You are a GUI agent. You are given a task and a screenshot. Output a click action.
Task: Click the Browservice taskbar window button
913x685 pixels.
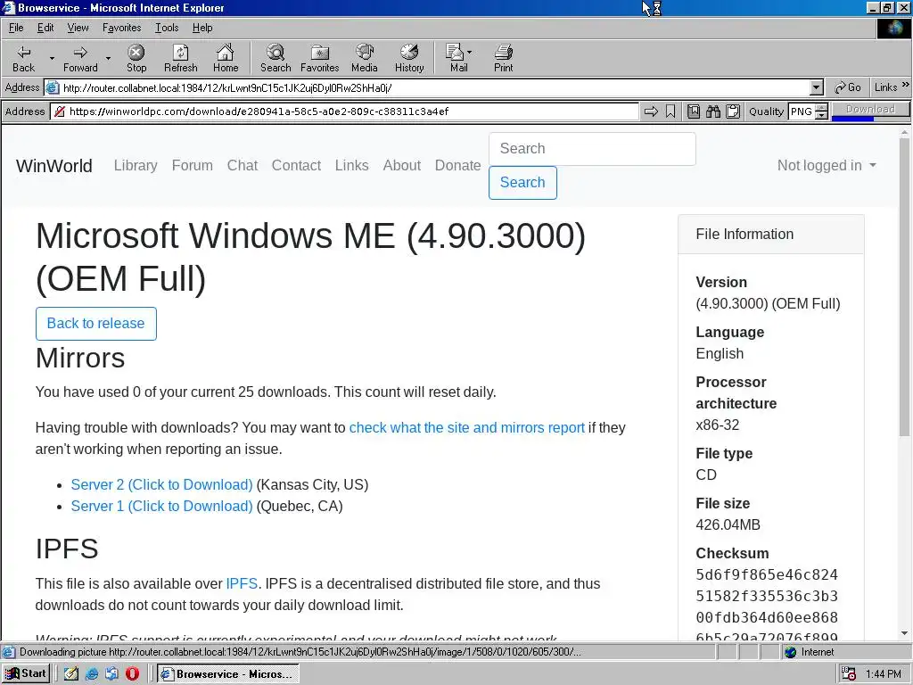[228, 674]
